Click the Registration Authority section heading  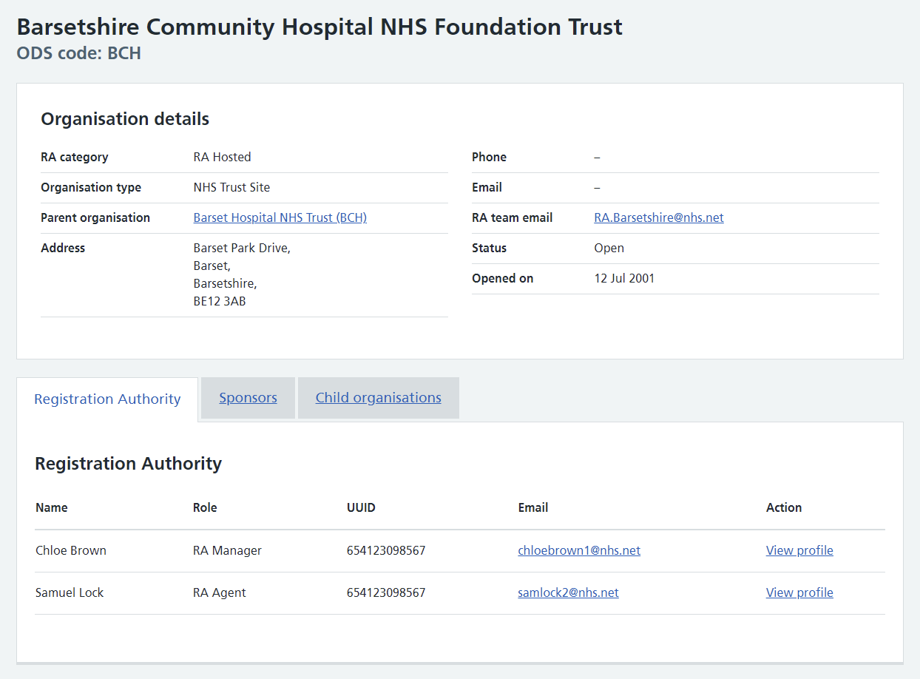click(128, 463)
